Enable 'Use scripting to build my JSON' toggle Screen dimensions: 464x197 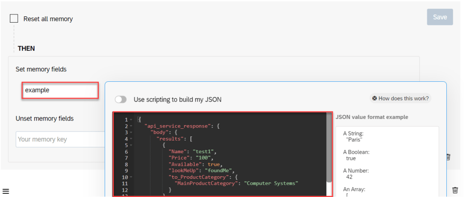[x=121, y=99]
